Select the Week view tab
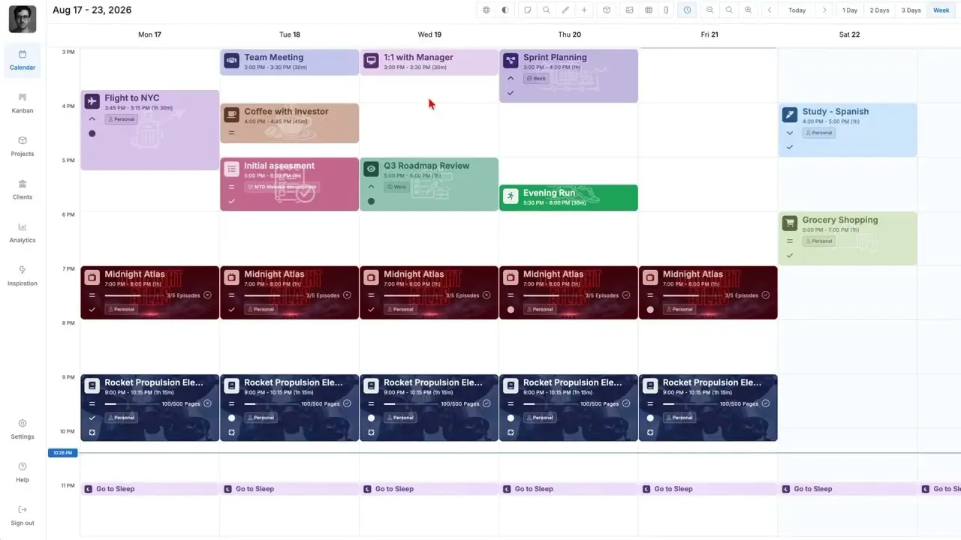The width and height of the screenshot is (961, 540). (941, 10)
